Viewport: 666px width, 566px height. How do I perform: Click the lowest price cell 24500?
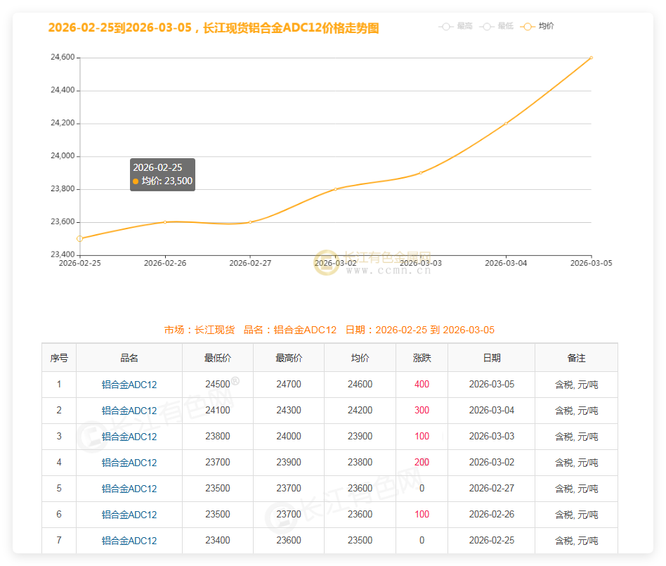pos(218,384)
